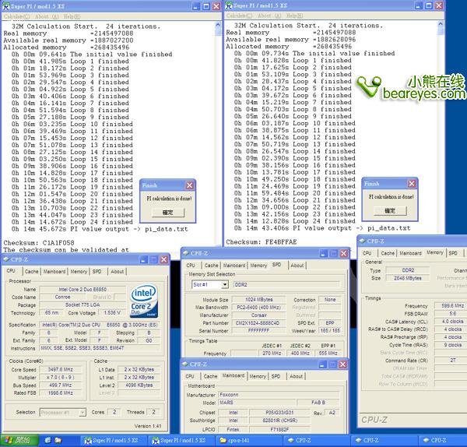
Task: Click the Intel Core 2 Duo logo
Action: (x=144, y=301)
